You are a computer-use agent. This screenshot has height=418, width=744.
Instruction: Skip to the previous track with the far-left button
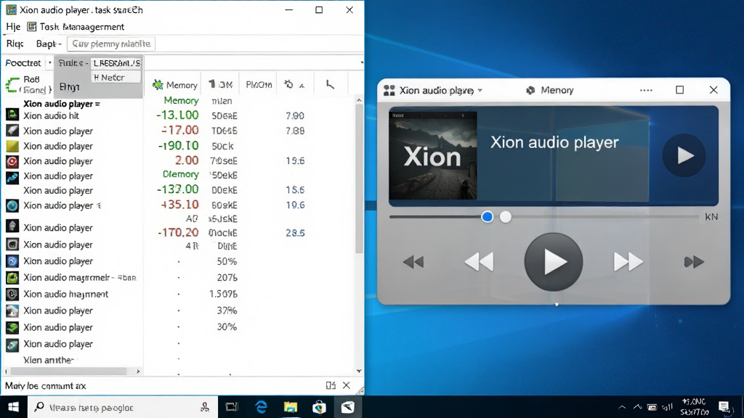click(x=413, y=261)
